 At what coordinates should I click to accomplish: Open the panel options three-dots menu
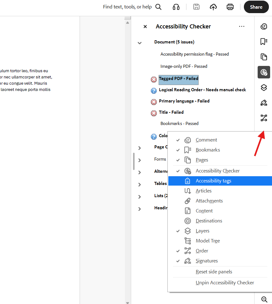[242, 26]
